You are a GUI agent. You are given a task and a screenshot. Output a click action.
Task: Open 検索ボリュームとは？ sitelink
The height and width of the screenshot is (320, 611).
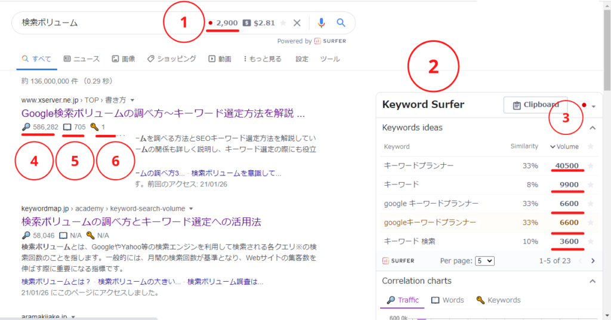click(x=55, y=281)
